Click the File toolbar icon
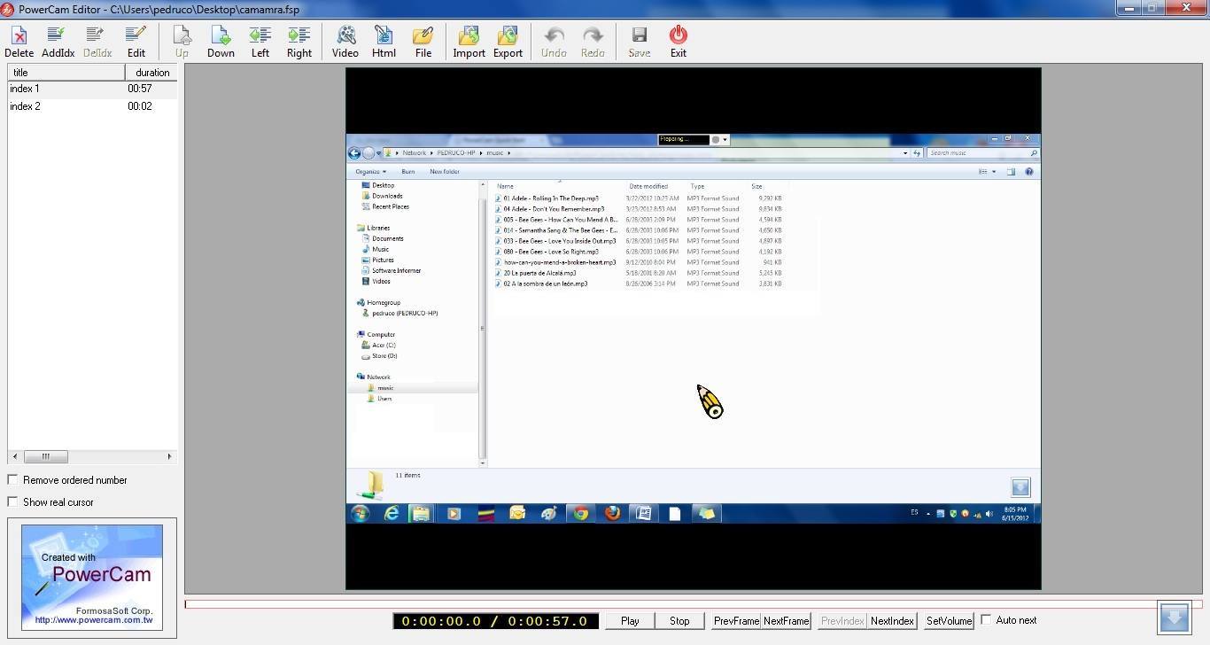The height and width of the screenshot is (645, 1210). (x=423, y=42)
